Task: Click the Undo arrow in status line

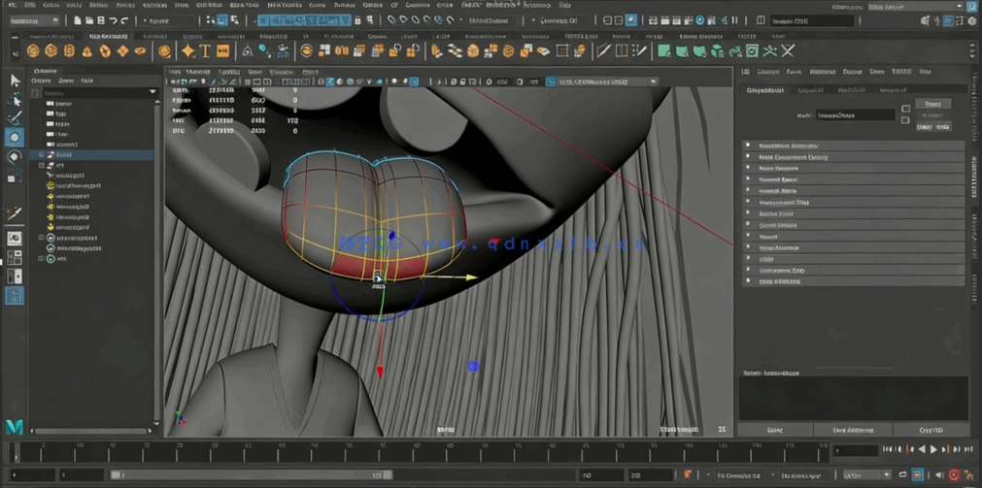Action: 114,20
